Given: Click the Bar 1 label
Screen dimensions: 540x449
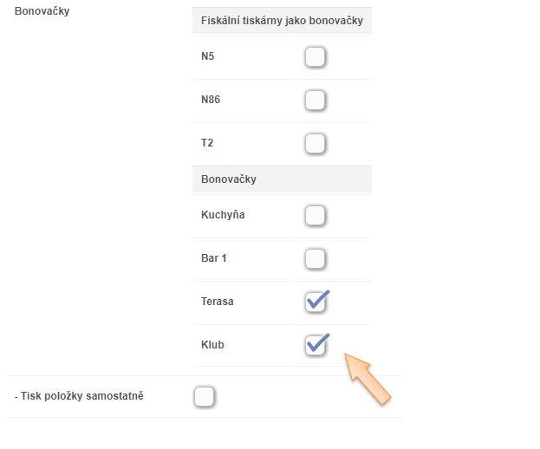Looking at the screenshot, I should [214, 258].
